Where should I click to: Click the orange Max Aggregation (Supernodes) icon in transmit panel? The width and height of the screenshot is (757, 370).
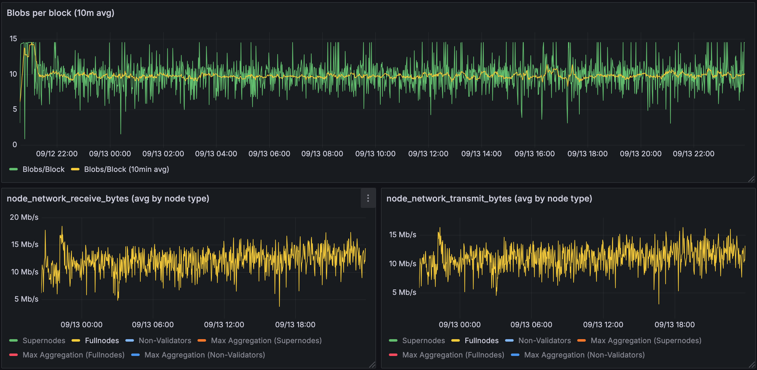tap(582, 340)
